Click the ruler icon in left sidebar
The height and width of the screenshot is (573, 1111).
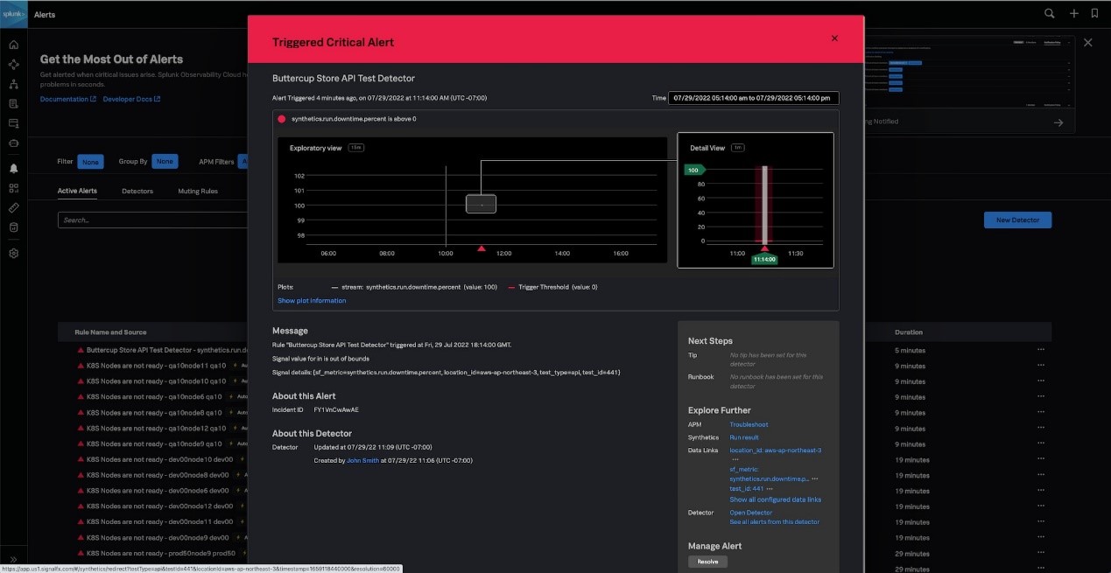pos(13,208)
